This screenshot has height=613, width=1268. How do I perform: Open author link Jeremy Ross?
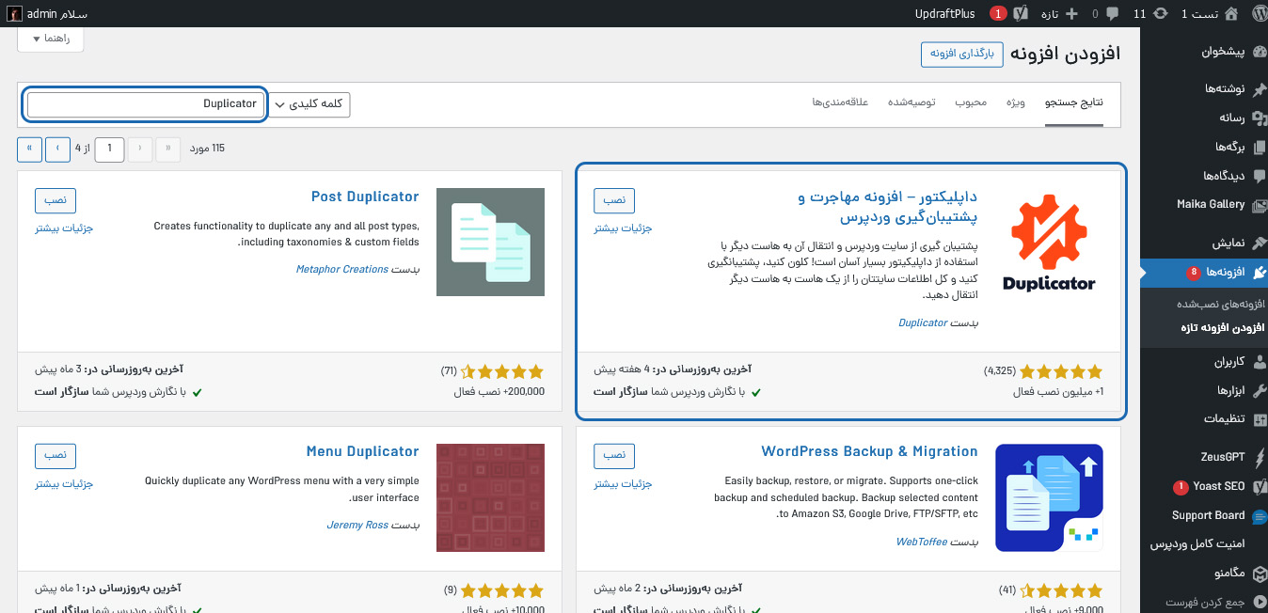pyautogui.click(x=357, y=525)
